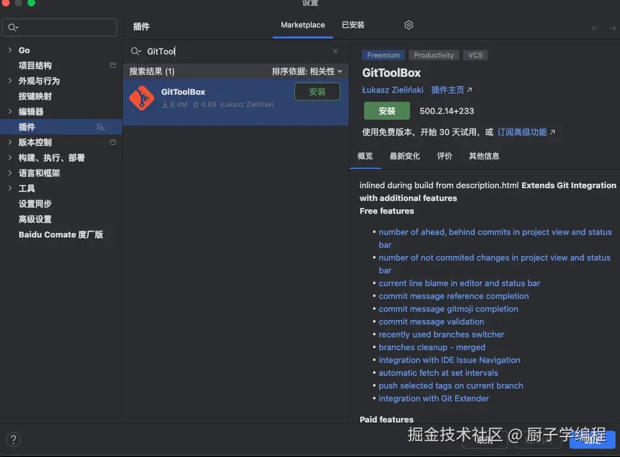Open the plugins gear options icon
Viewport: 620px width, 457px height.
[408, 25]
